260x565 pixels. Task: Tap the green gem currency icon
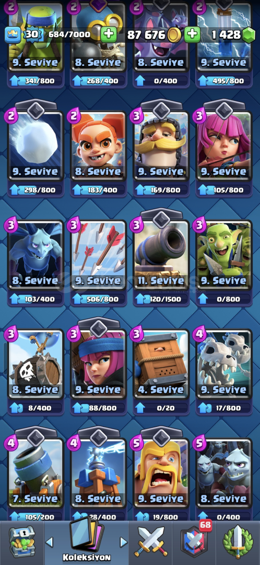point(248,35)
